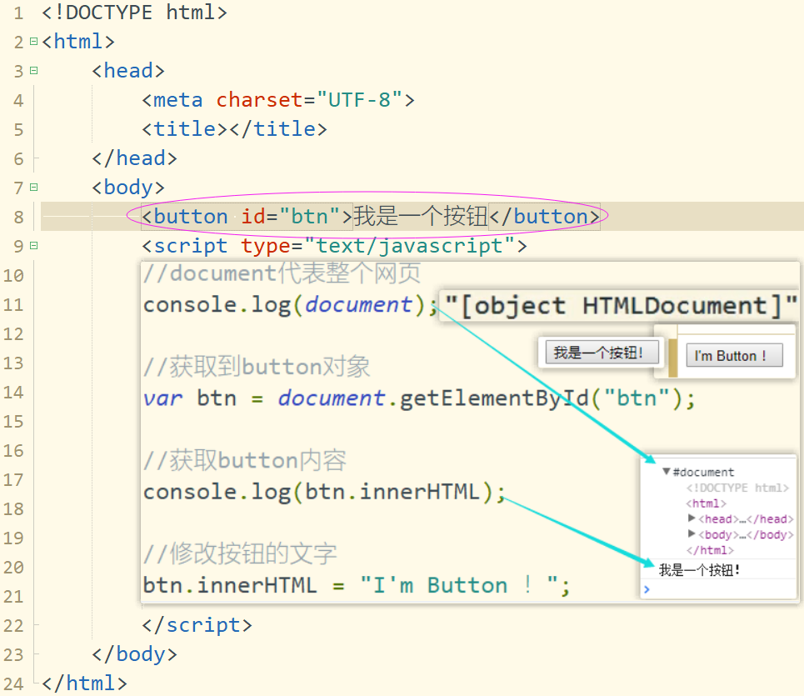This screenshot has width=804, height=696.
Task: Click the 我是一个按钮! preview button
Action: point(602,352)
